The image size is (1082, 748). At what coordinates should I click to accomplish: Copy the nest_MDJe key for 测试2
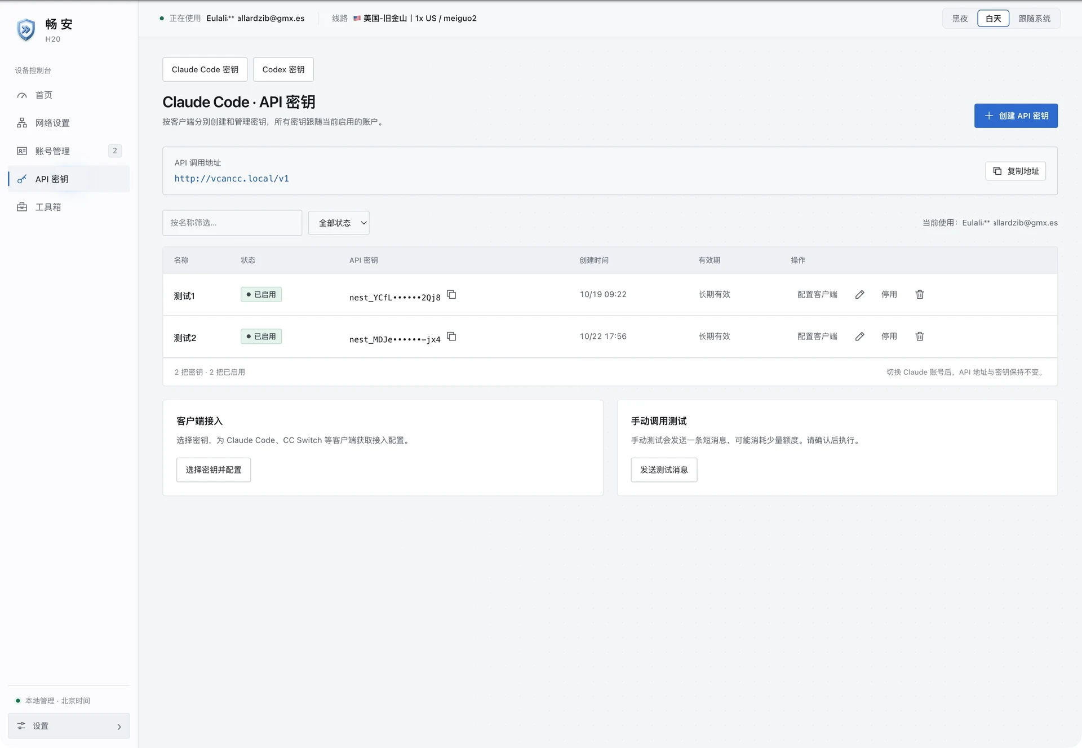click(x=451, y=337)
